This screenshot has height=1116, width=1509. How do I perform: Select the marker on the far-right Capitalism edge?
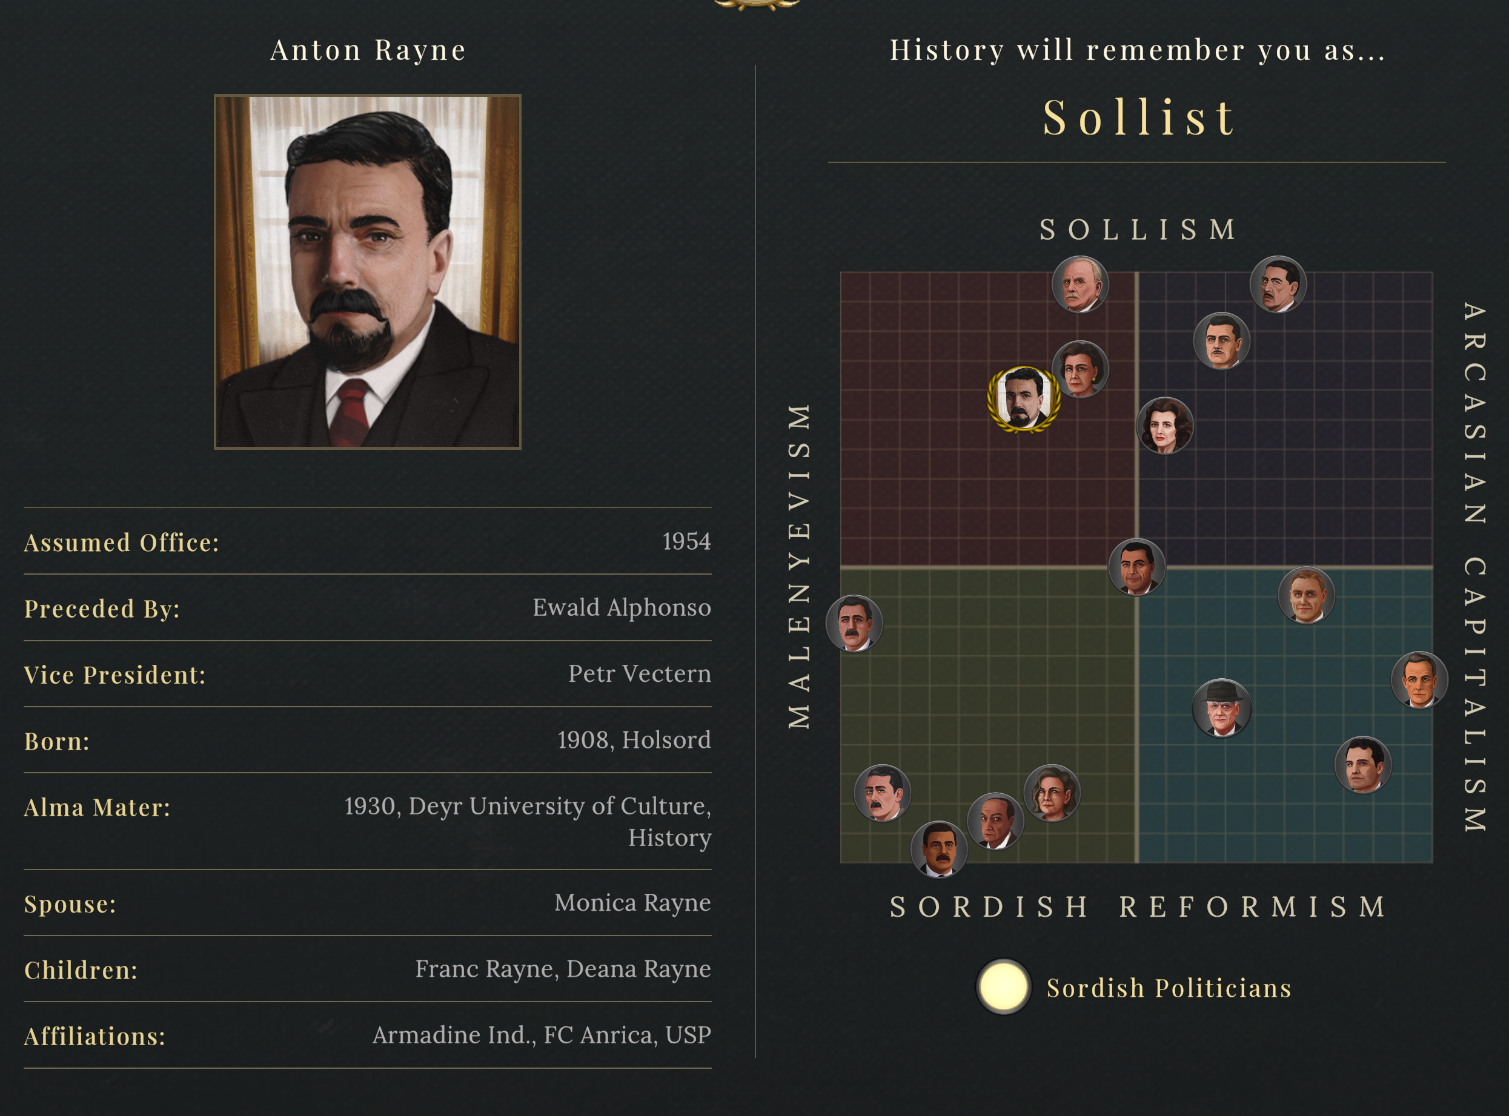1419,680
